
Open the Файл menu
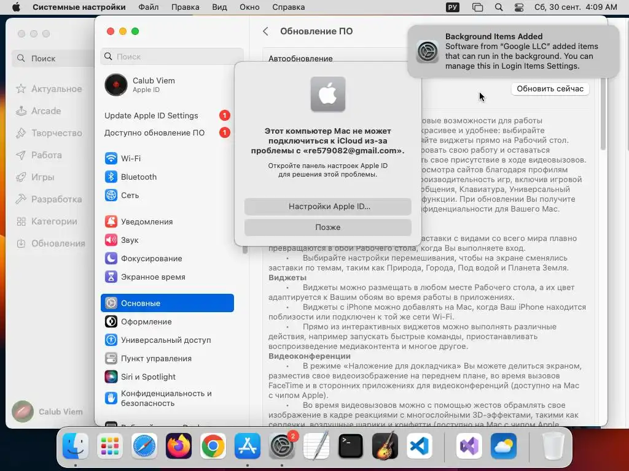[149, 7]
